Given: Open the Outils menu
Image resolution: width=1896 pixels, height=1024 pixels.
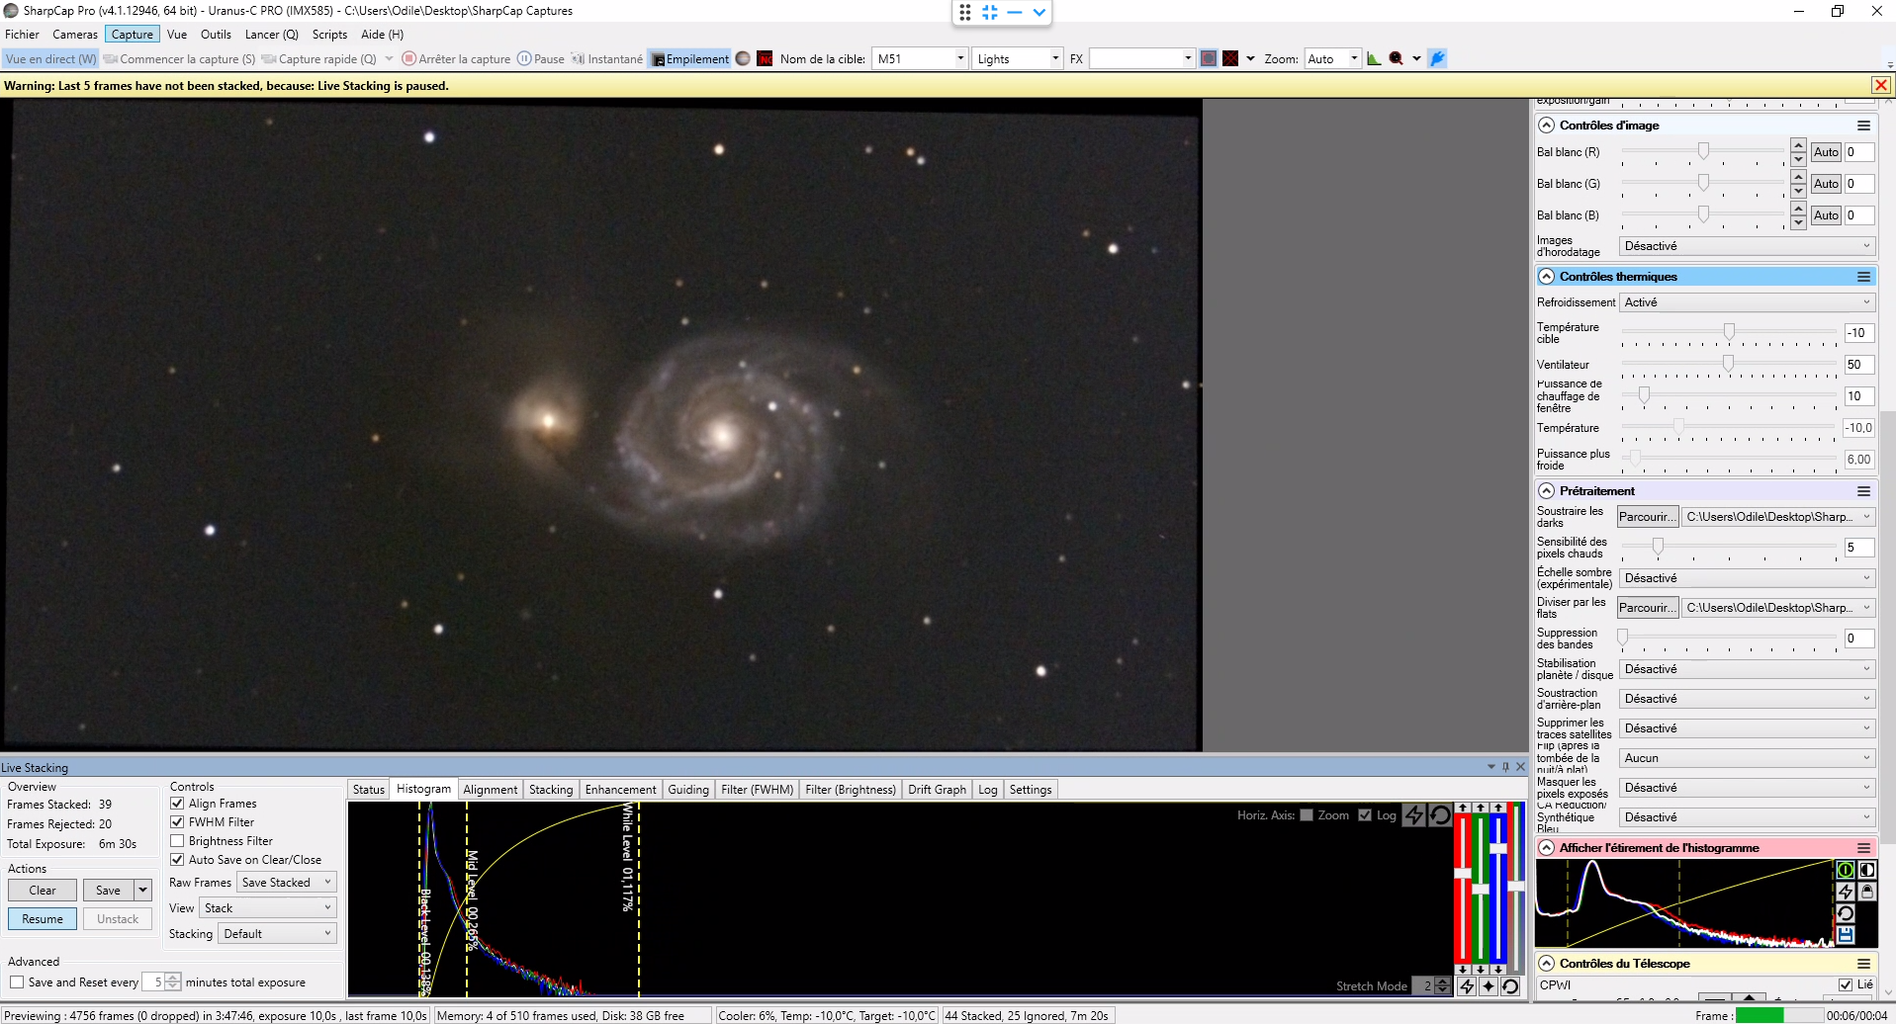Looking at the screenshot, I should tap(216, 35).
